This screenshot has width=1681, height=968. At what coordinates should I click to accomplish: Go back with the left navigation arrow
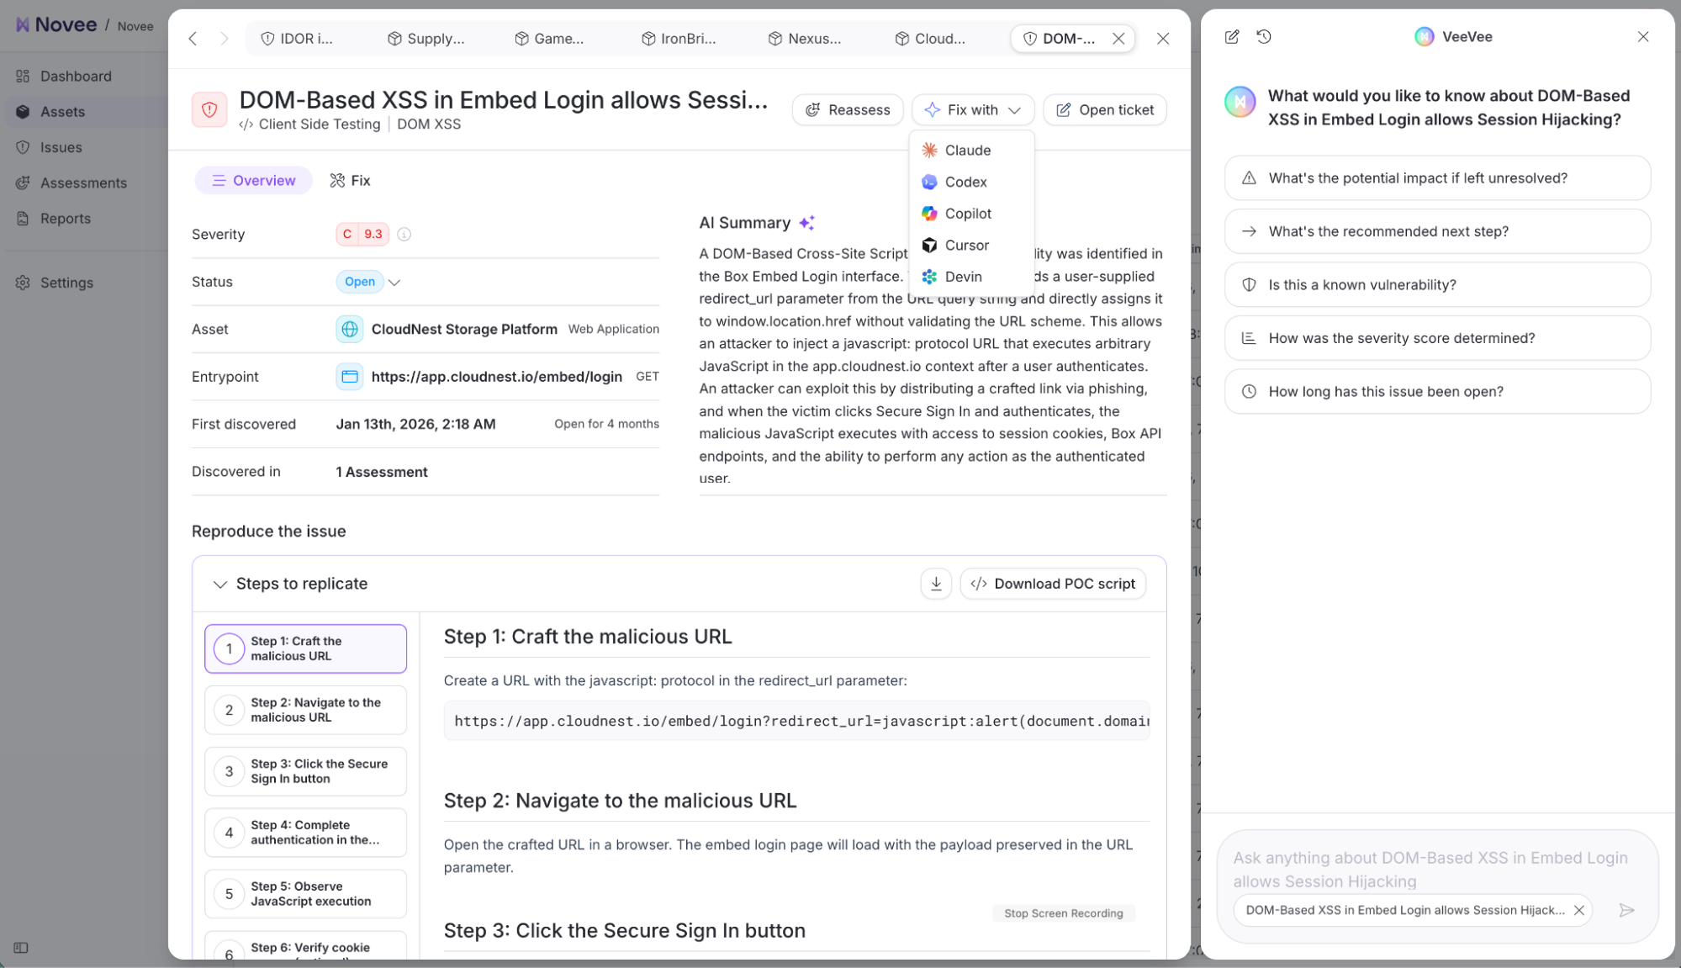pyautogui.click(x=193, y=39)
